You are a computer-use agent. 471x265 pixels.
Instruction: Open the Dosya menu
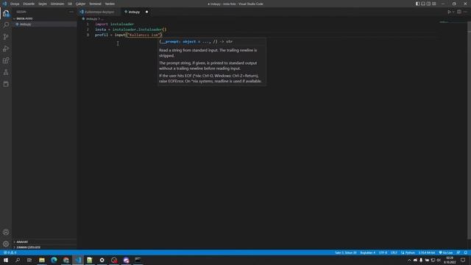(x=15, y=4)
